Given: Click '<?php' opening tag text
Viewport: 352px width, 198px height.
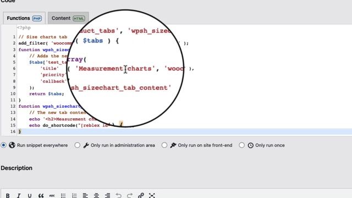Looking at the screenshot, I should (24, 28).
